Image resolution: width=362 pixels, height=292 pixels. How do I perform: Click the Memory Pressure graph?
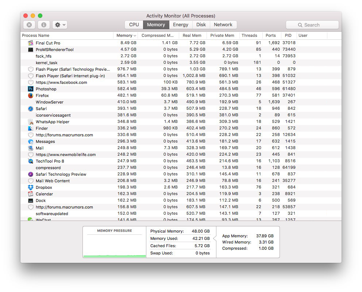[x=115, y=246]
